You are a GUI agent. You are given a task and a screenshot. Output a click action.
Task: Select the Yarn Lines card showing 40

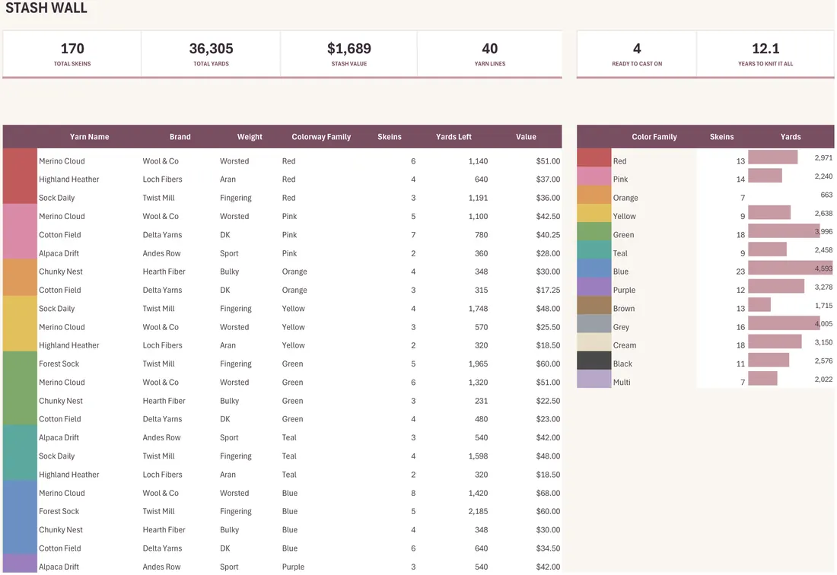[489, 54]
